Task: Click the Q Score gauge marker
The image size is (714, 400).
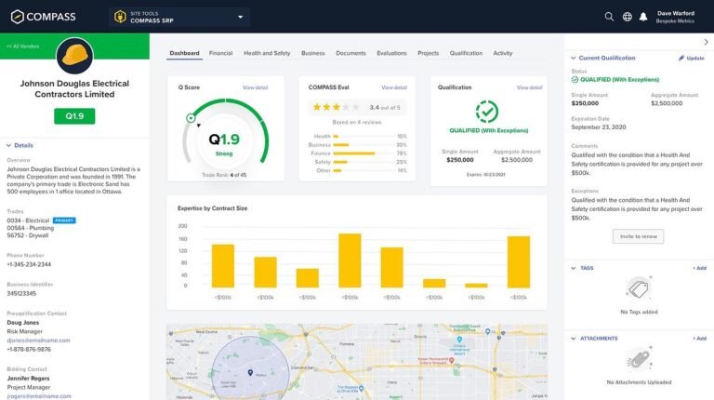Action: click(x=191, y=118)
